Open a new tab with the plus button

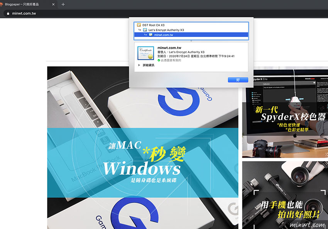[63, 4]
